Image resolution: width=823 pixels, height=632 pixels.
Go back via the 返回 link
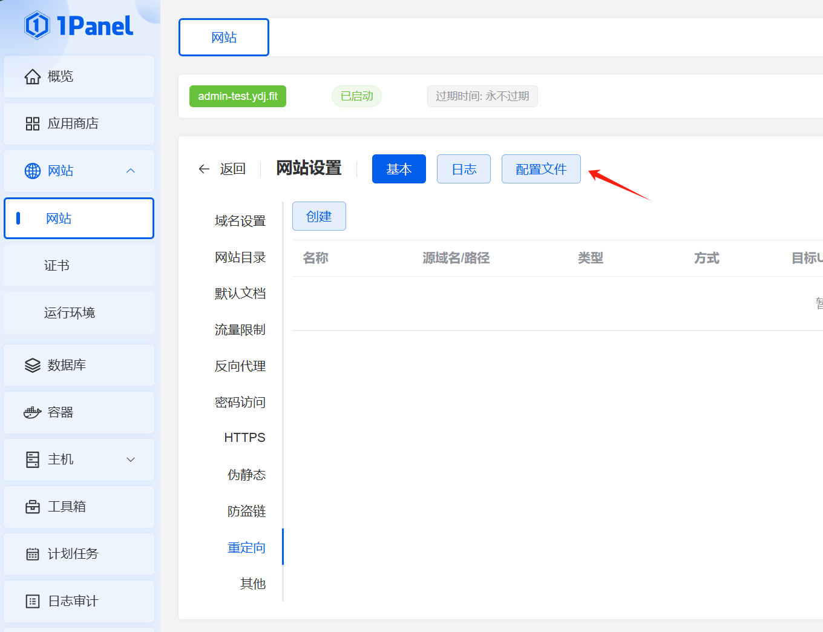click(232, 169)
